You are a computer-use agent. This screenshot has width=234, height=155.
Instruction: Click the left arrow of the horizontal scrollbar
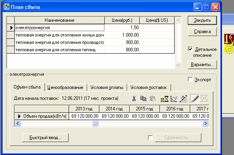pos(18,124)
